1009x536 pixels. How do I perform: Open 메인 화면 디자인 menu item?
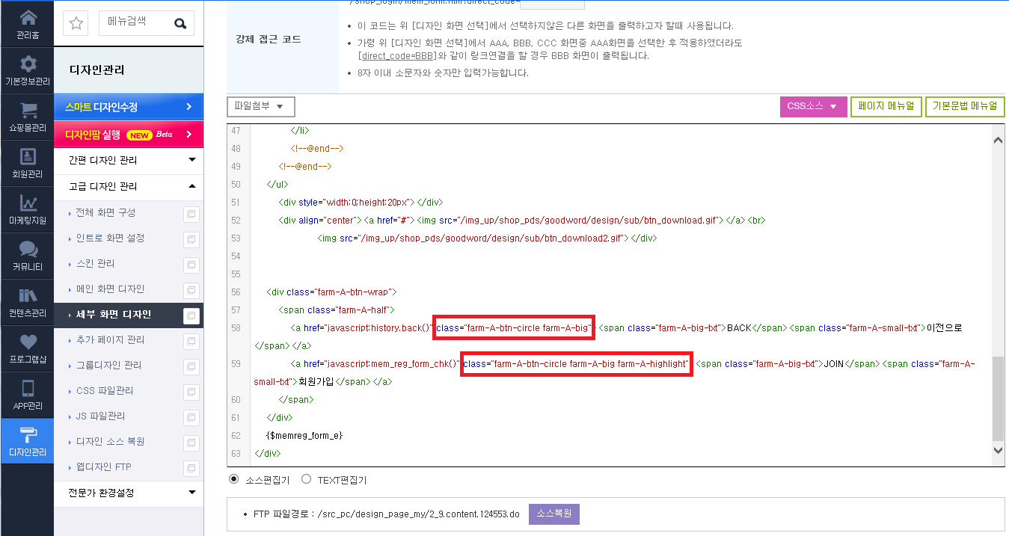click(x=110, y=289)
